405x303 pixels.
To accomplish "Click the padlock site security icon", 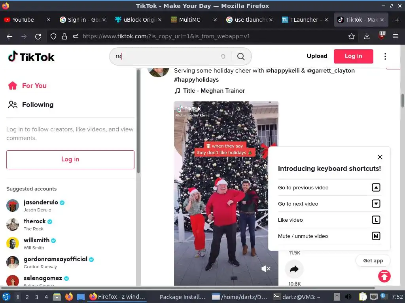I will [64, 37].
